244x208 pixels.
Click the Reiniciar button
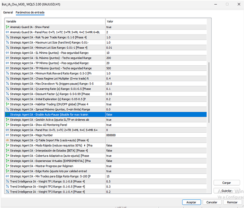point(232,202)
